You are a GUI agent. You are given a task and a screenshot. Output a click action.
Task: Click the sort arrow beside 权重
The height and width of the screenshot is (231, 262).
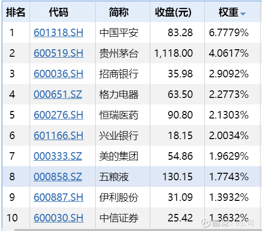pos(243,14)
